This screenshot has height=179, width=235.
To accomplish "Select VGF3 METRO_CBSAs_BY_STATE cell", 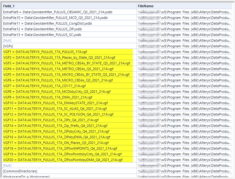I will [x=69, y=63].
